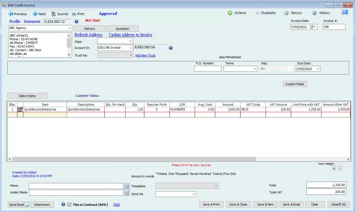Click the Amount cell showing 1,500.00
This screenshot has width=355, height=212.
pyautogui.click(x=228, y=110)
